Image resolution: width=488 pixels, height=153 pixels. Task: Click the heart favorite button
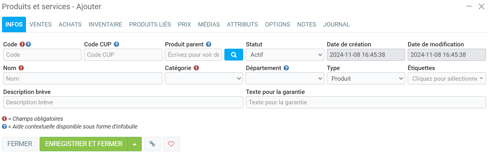pyautogui.click(x=171, y=144)
